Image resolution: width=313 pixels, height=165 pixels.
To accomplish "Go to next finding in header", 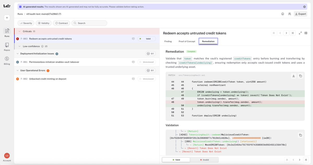I will 286,33.
